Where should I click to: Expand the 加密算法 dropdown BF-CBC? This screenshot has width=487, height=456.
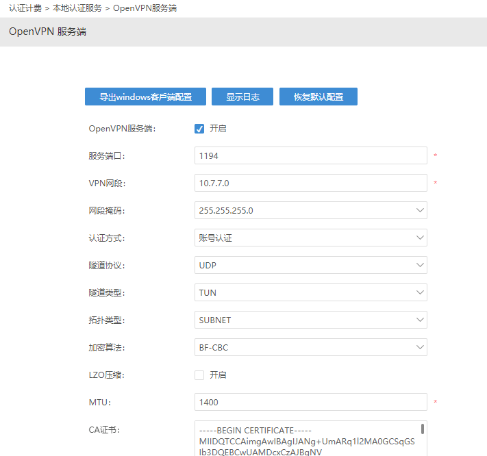click(311, 347)
